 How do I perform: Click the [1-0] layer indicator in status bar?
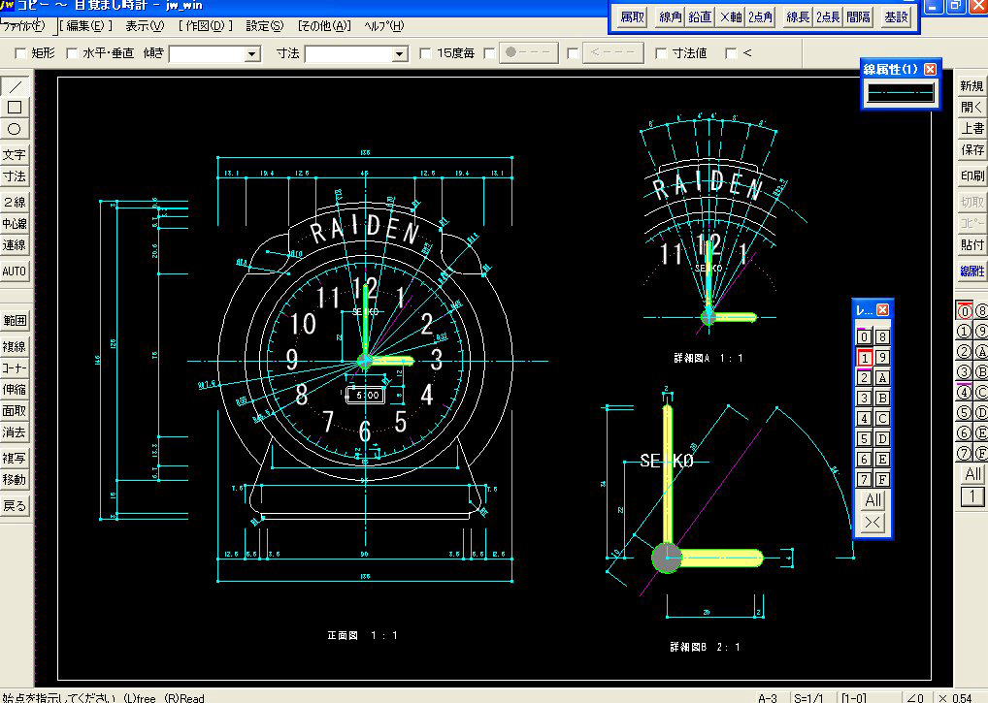click(x=853, y=697)
